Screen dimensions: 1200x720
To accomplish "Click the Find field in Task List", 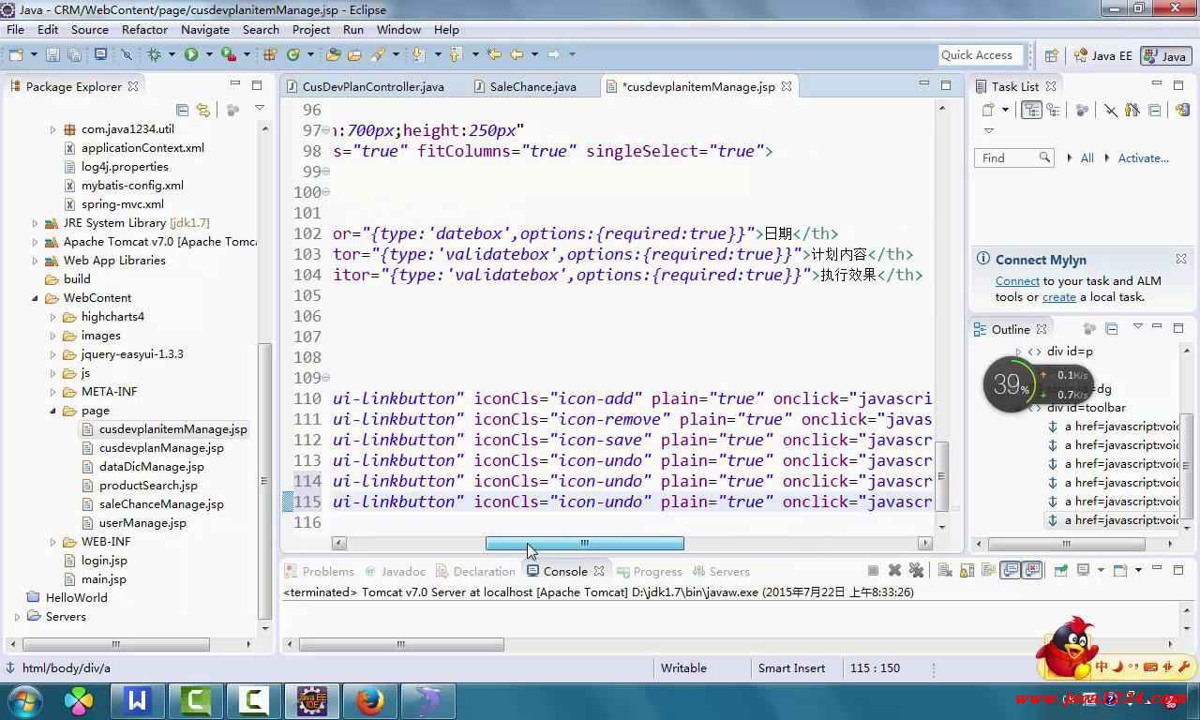I will coord(1016,157).
